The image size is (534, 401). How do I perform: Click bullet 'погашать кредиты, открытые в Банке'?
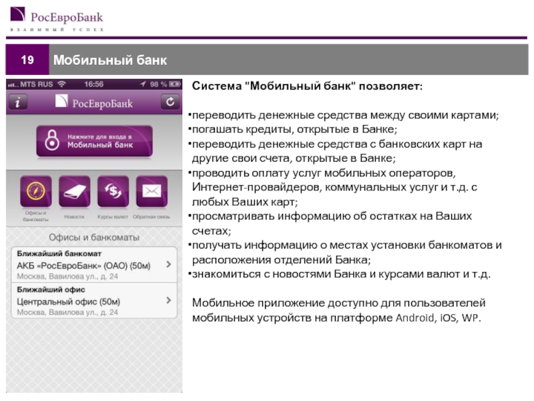[x=293, y=130]
